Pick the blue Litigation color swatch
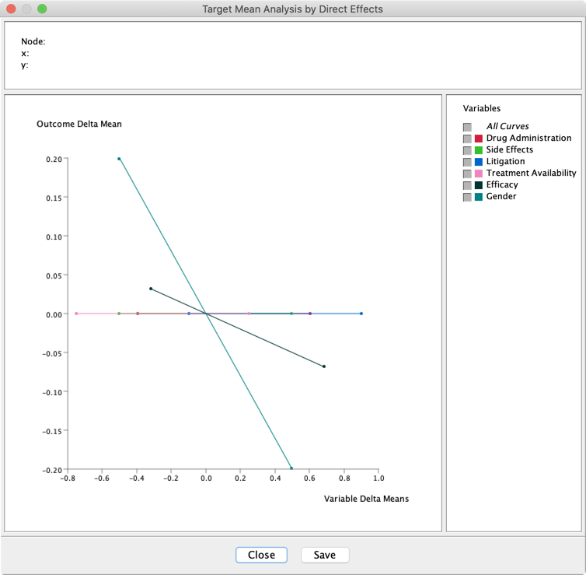The width and height of the screenshot is (586, 575). [x=480, y=162]
